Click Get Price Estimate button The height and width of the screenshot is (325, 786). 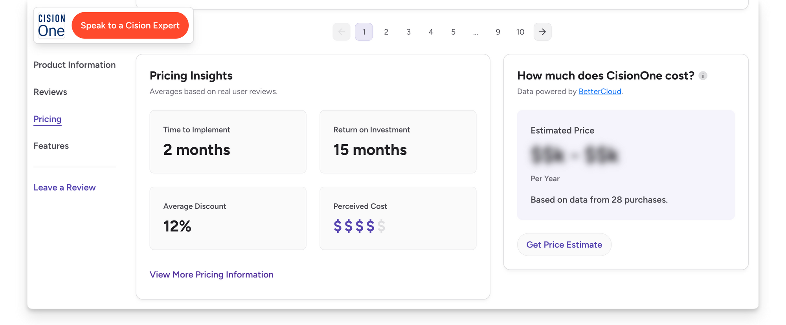point(564,245)
